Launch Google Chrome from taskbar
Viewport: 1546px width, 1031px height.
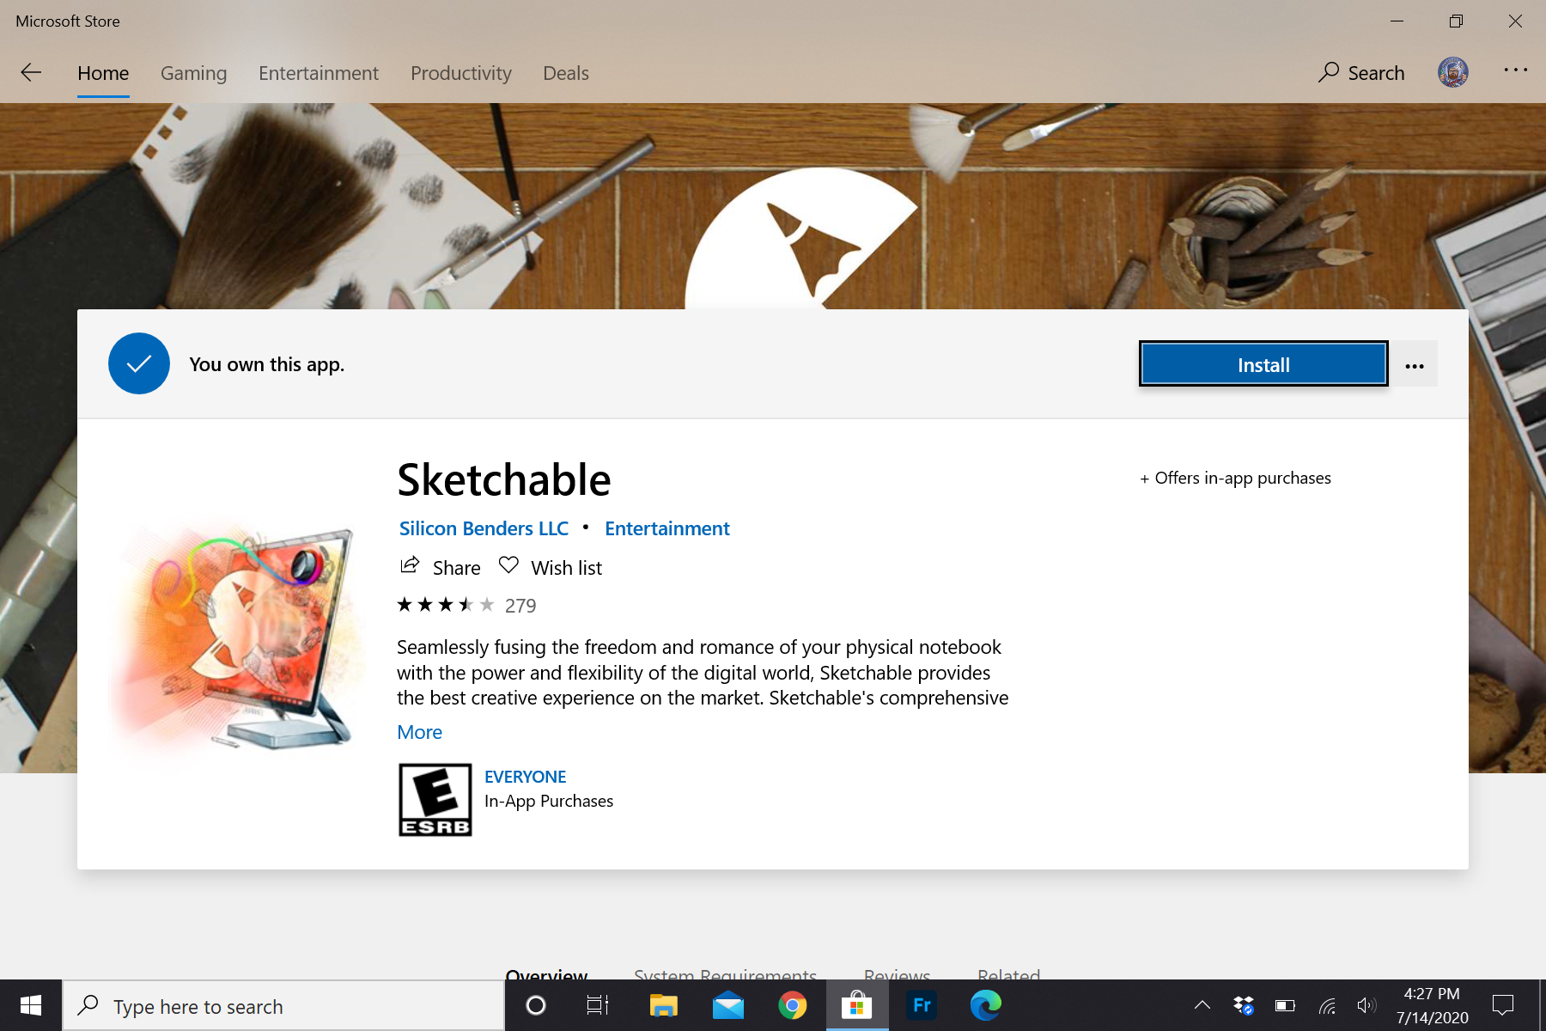792,1005
